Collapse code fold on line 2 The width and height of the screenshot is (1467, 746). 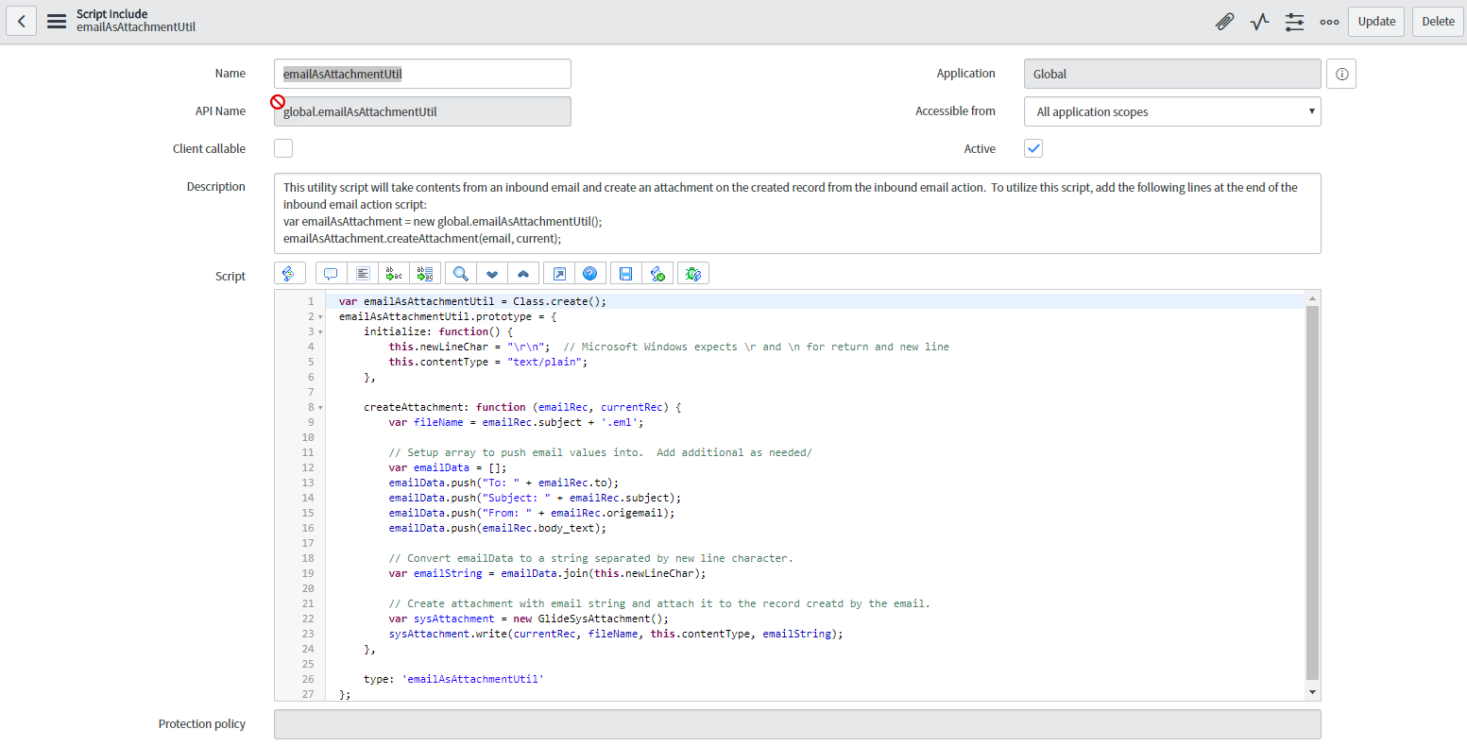(x=320, y=317)
